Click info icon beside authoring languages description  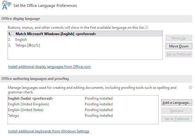pos(190,88)
